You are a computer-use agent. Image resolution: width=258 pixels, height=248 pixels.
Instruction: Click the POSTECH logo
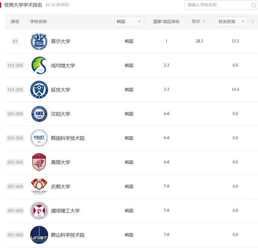(39, 210)
